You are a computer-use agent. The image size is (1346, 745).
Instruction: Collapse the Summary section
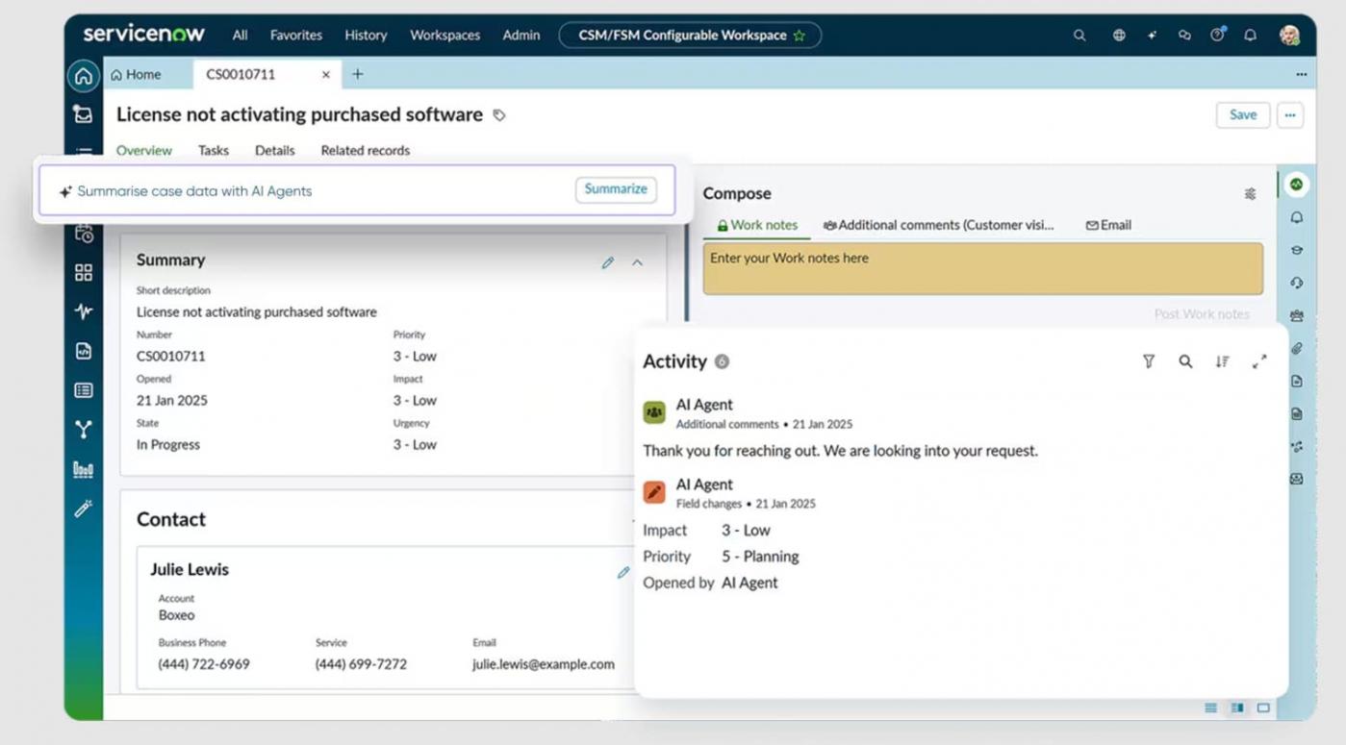point(637,262)
